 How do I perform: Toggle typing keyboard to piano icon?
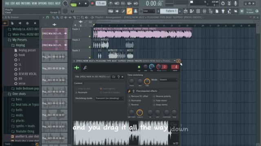(x=111, y=11)
